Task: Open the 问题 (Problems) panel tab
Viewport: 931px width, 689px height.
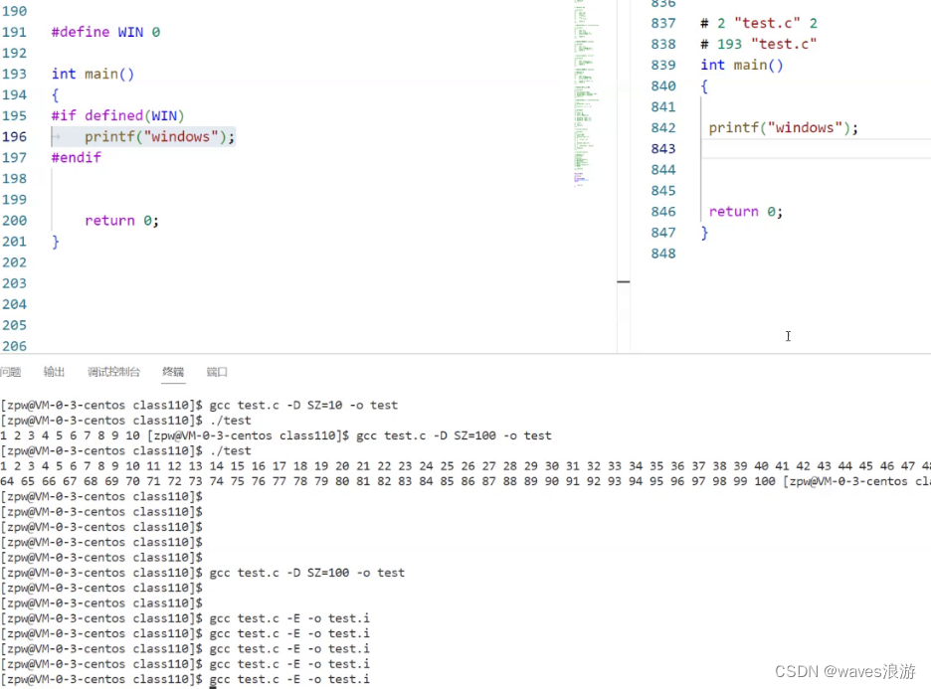Action: coord(11,372)
